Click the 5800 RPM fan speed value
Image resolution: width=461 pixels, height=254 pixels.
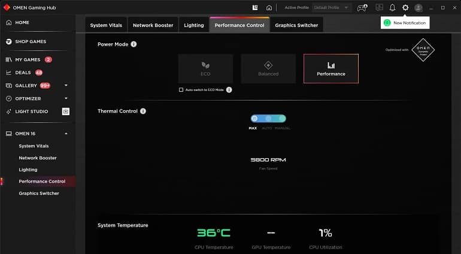point(268,160)
